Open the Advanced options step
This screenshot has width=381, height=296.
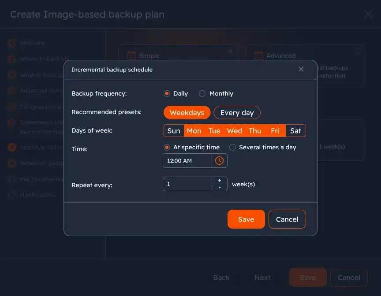click(11, 91)
